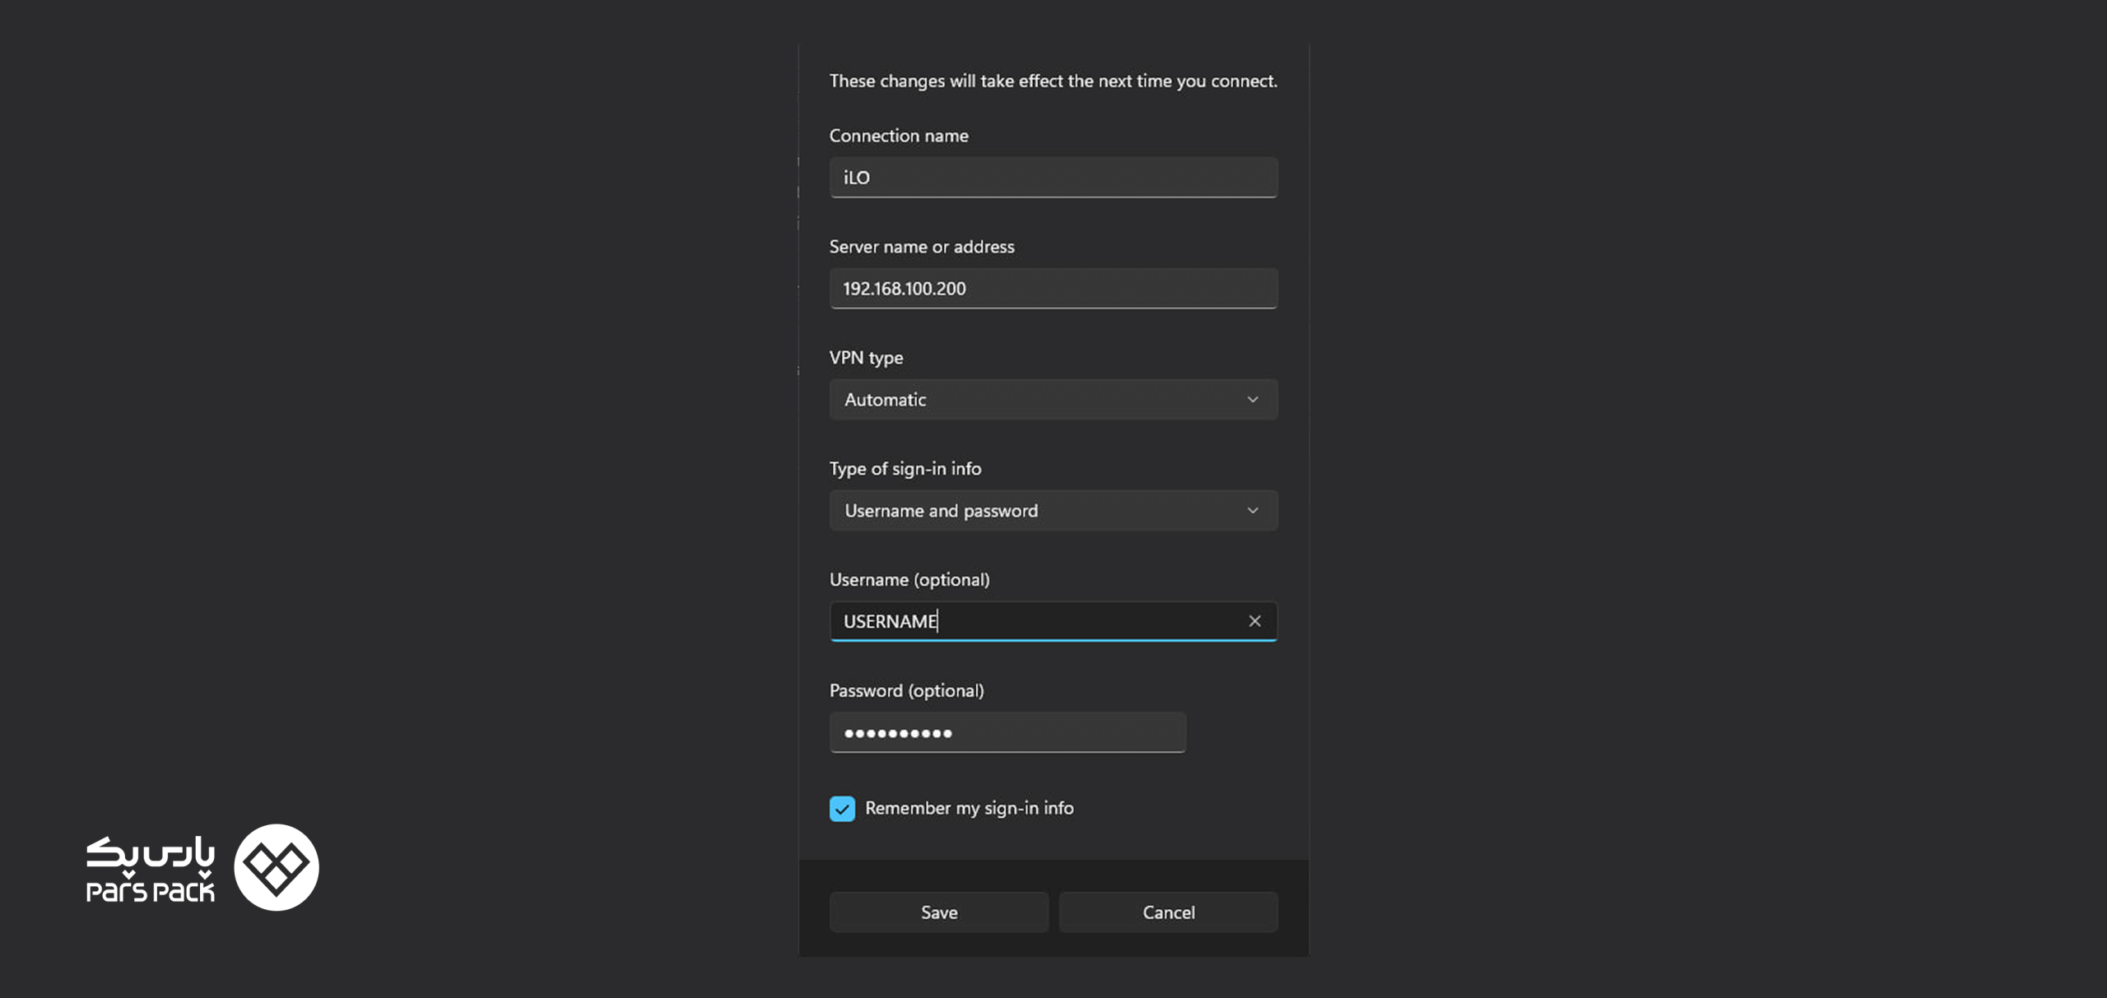Click the VPN type label
Screen dimensions: 2107x998
pos(866,358)
